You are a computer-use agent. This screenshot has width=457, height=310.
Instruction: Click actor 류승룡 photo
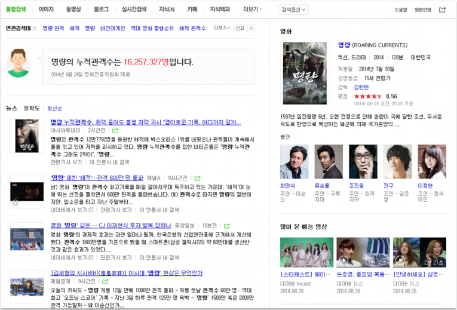coord(329,162)
